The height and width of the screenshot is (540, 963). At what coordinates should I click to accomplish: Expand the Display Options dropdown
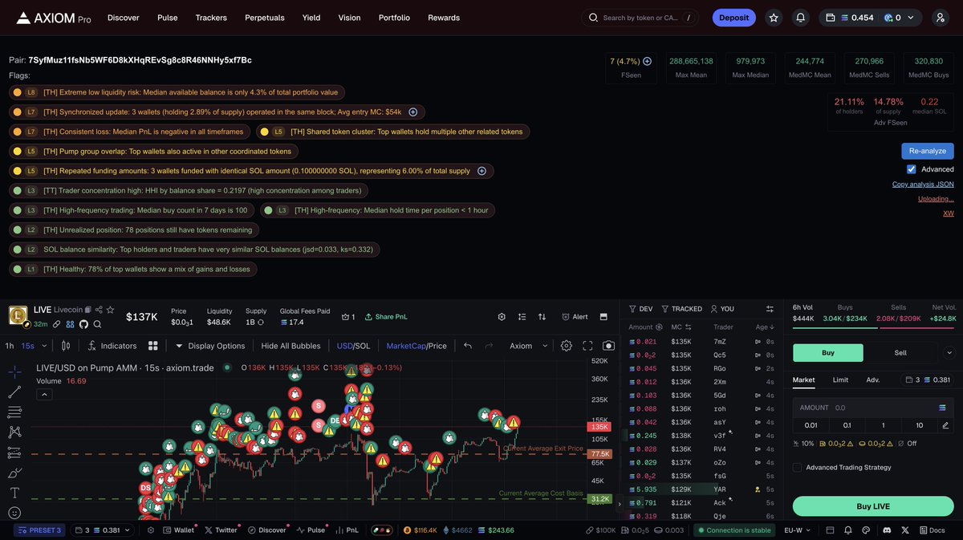point(209,346)
